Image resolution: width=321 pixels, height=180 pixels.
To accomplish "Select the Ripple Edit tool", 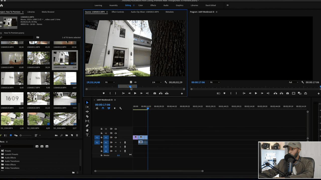I will coord(87,112).
